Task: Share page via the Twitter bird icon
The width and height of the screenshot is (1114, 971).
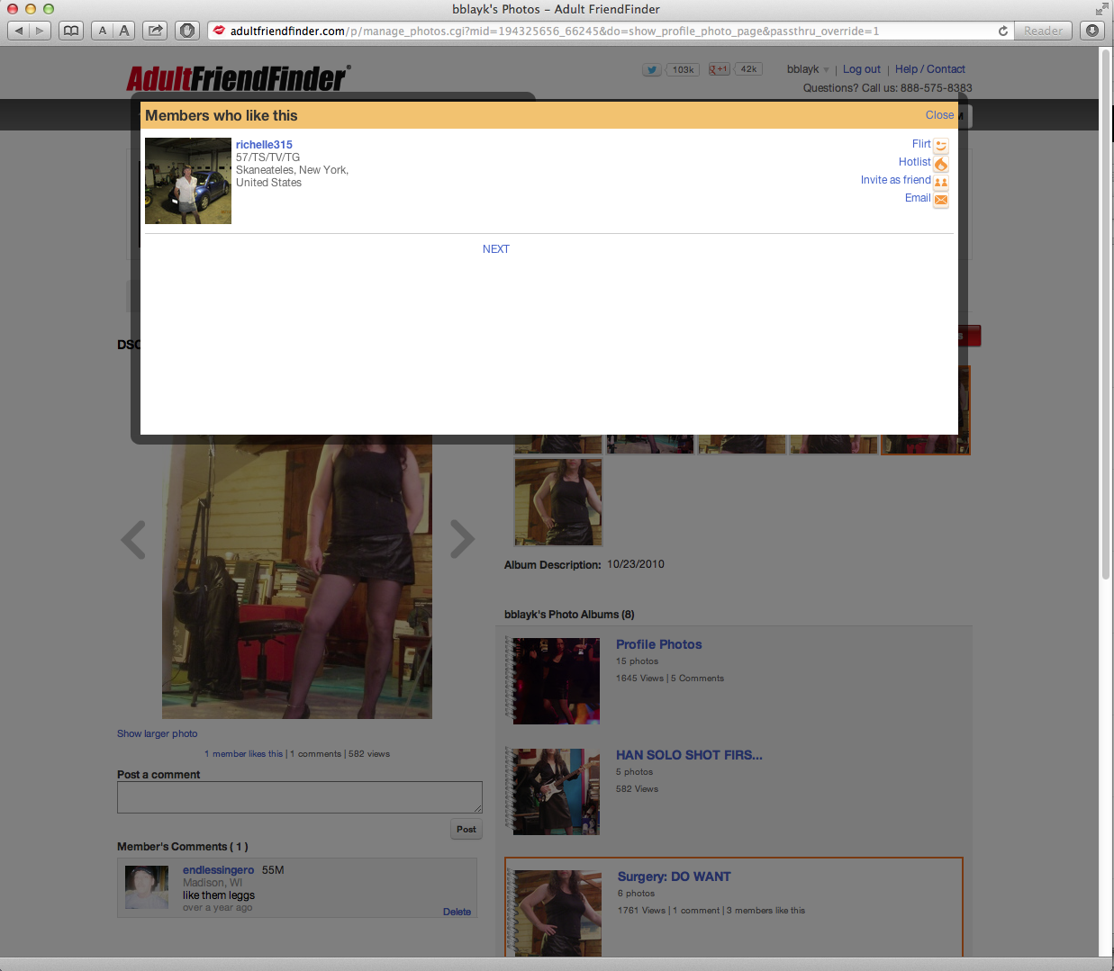Action: (x=651, y=69)
